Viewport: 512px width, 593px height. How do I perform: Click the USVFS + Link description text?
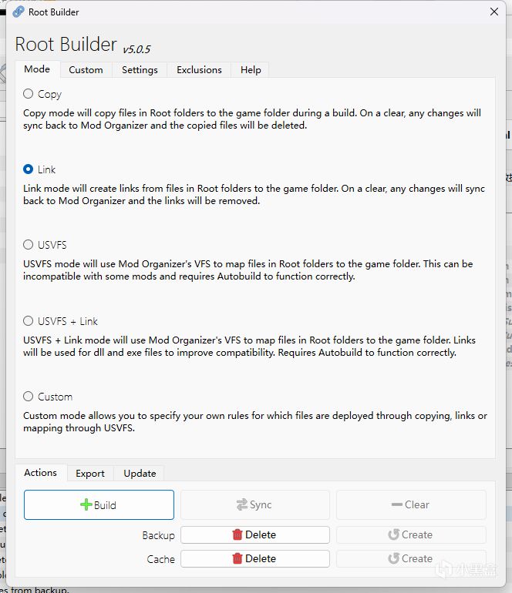(249, 346)
